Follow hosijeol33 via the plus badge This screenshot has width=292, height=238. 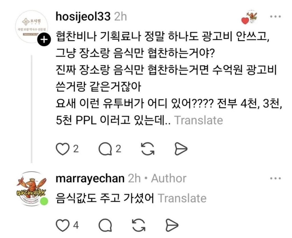coord(44,40)
